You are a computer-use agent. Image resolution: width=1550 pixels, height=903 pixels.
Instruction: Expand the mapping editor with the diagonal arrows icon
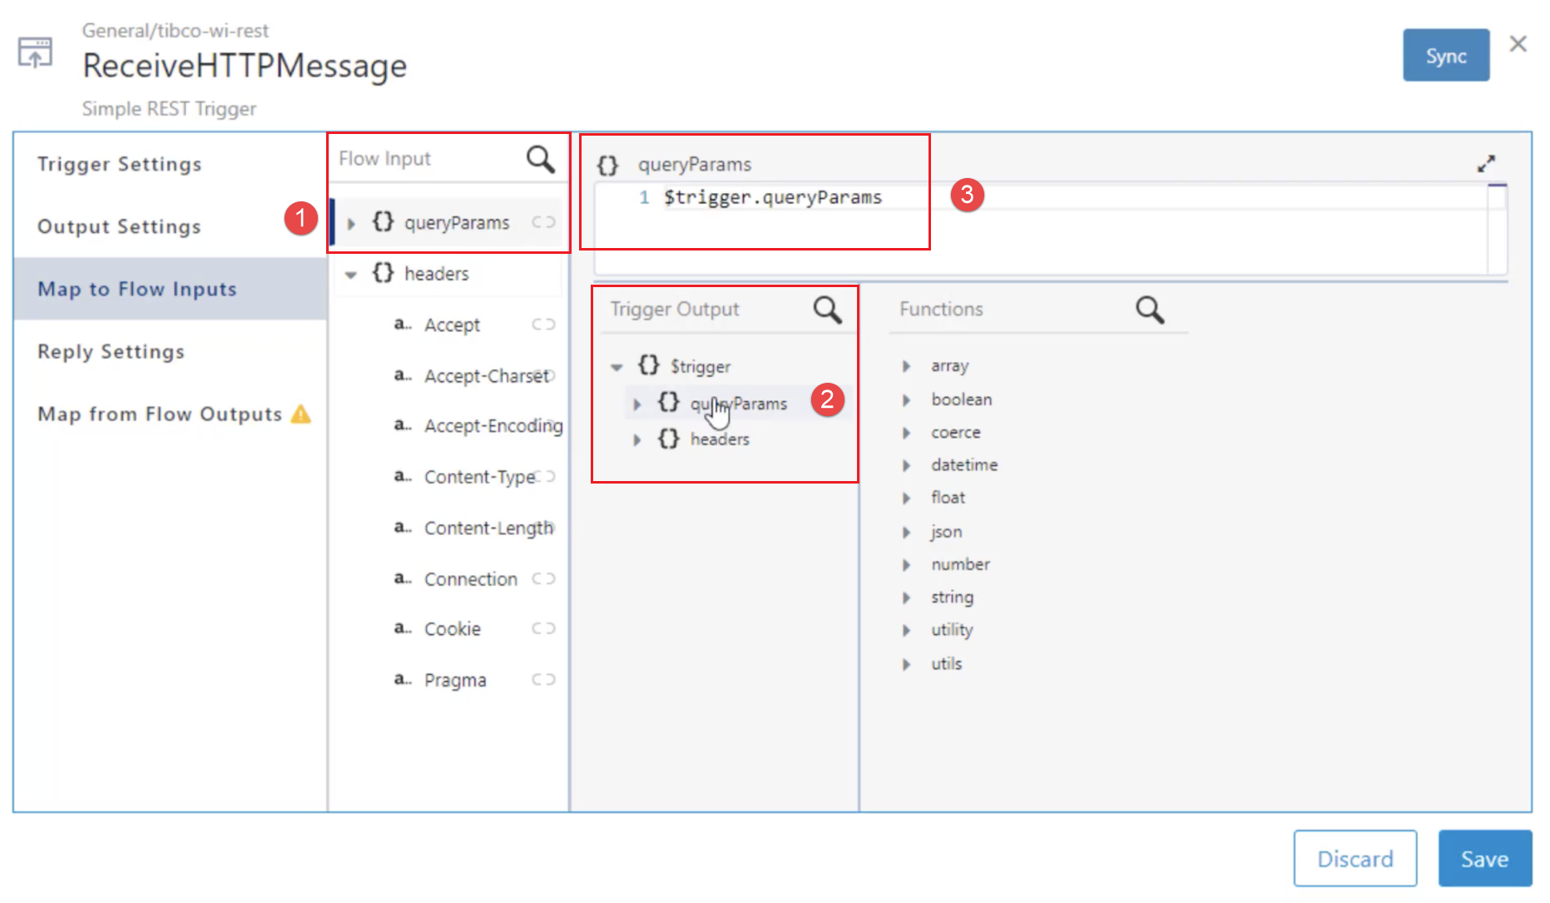click(1486, 163)
